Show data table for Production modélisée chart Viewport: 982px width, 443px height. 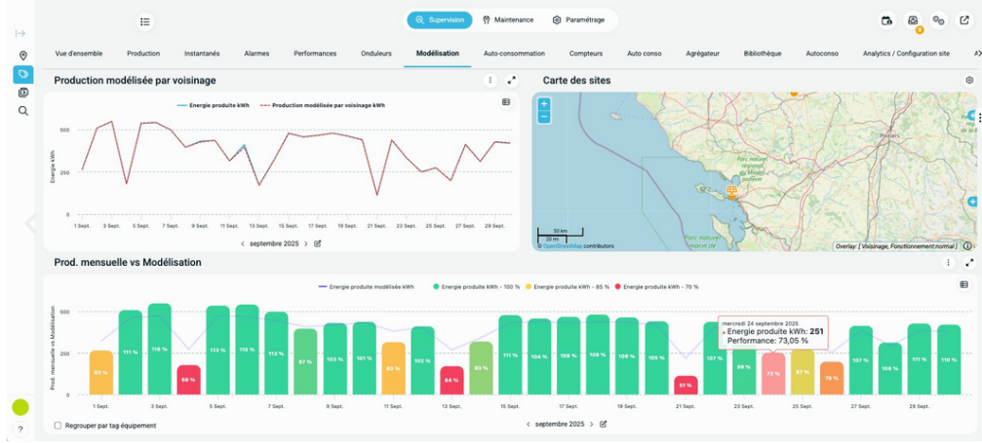[x=506, y=101]
